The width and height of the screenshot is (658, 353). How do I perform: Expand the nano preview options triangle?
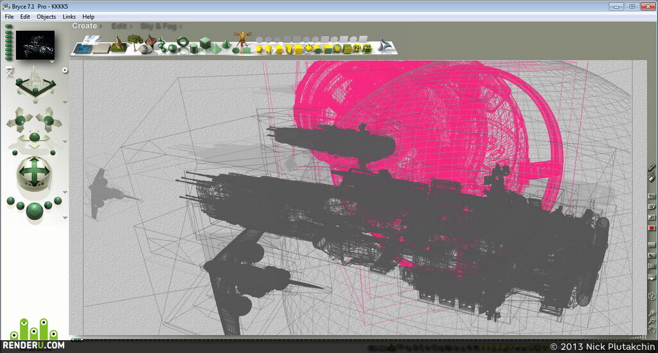tap(52, 62)
